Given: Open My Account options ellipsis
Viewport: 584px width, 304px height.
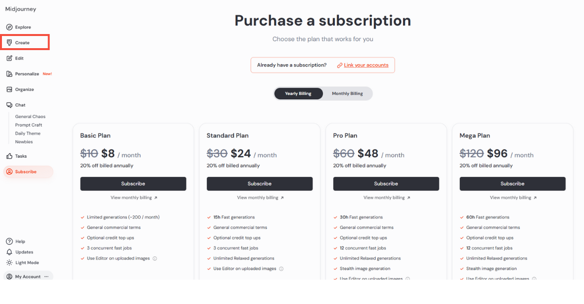Looking at the screenshot, I should [x=47, y=277].
